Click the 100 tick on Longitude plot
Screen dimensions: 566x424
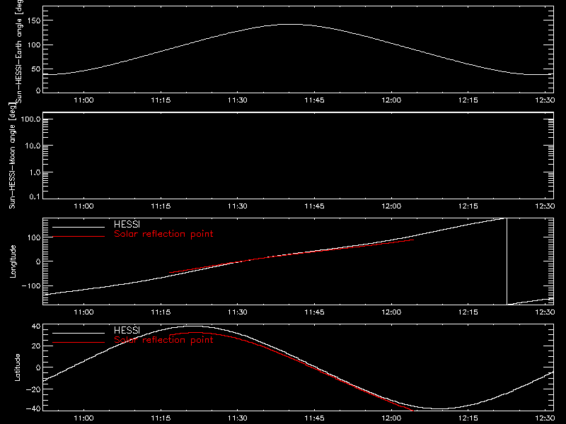[x=34, y=237]
